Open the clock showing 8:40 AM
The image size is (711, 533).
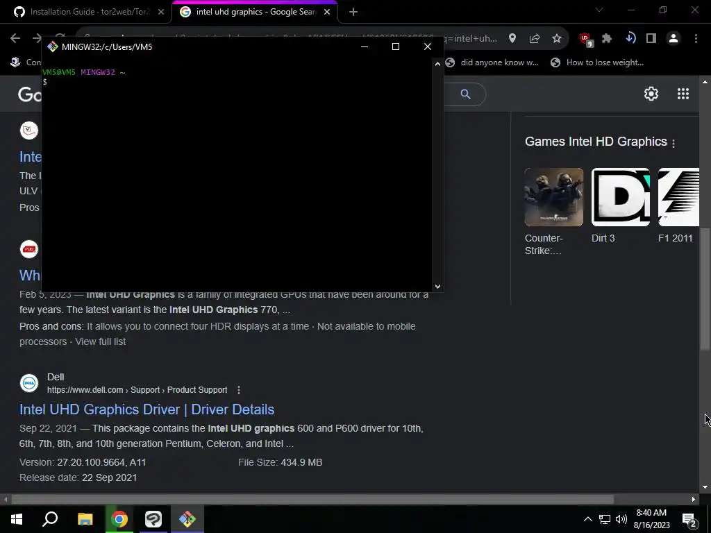[x=651, y=519]
